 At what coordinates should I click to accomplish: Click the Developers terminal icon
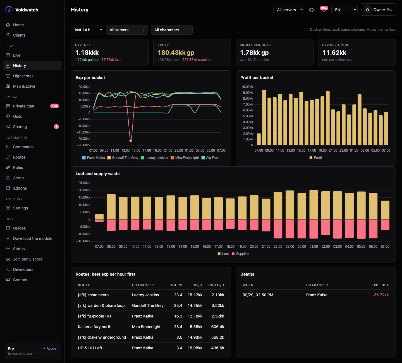(x=8, y=269)
